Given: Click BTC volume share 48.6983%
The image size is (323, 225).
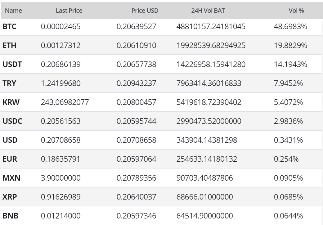Looking at the screenshot, I should pyautogui.click(x=290, y=27).
